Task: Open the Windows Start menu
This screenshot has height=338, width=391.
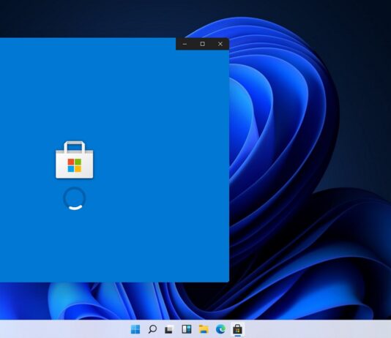Action: [x=135, y=329]
